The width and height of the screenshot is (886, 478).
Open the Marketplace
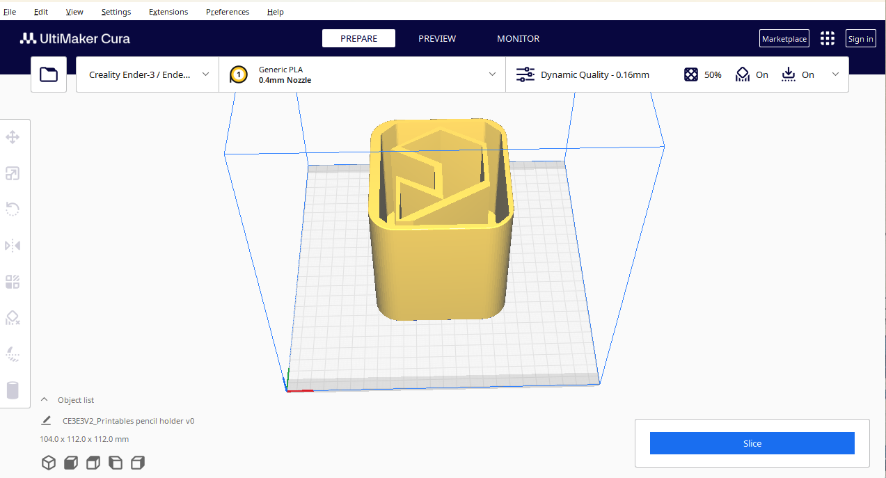[x=784, y=39]
